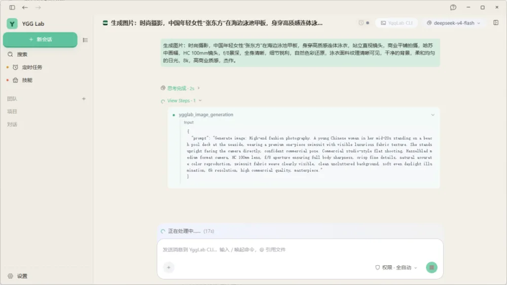The image size is (507, 285).
Task: Open 搜索 in the sidebar
Action: pyautogui.click(x=22, y=54)
